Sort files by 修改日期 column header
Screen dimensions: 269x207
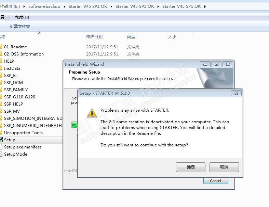94,36
